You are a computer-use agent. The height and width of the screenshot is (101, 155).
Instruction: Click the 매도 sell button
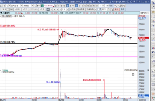pos(123,10)
